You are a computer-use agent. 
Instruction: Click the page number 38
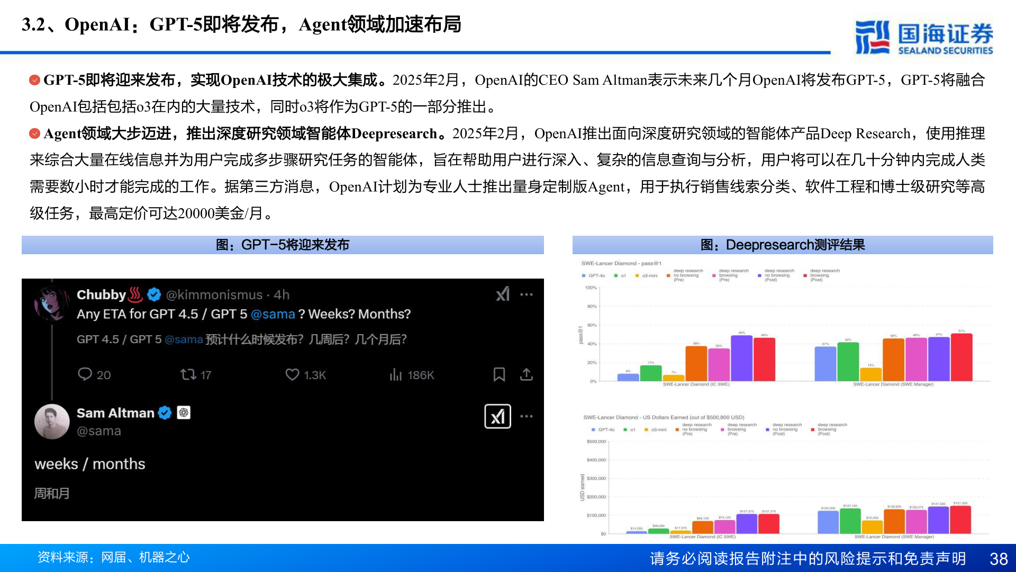[999, 559]
